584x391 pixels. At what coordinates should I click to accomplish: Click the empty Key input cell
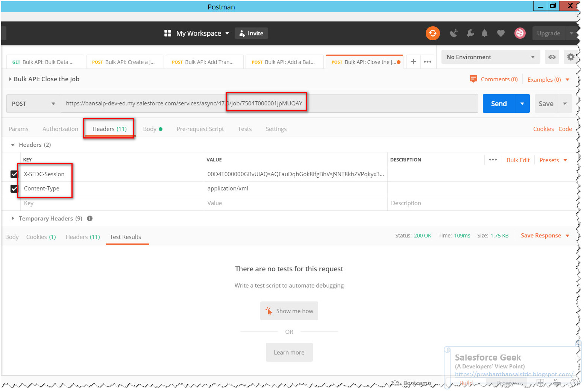coord(112,203)
